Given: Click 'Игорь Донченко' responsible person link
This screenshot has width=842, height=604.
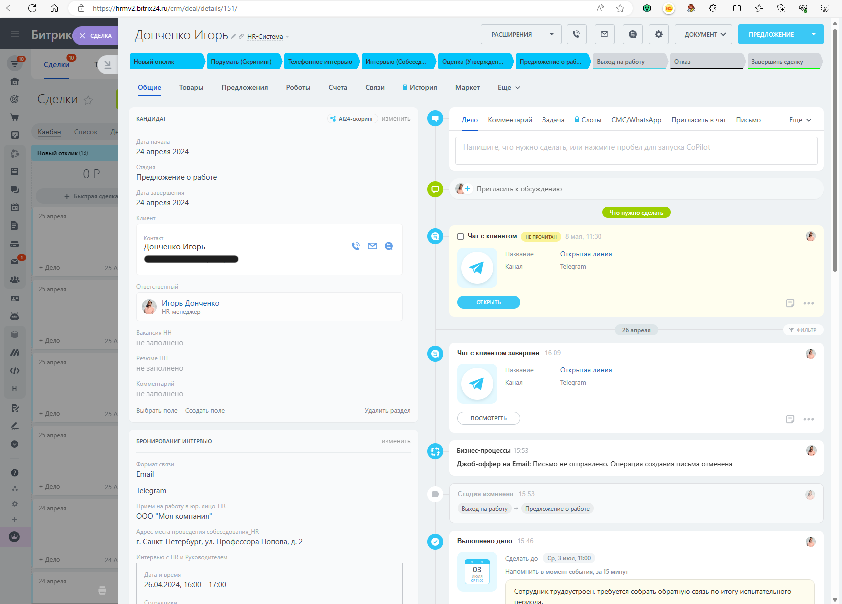Looking at the screenshot, I should pyautogui.click(x=190, y=303).
